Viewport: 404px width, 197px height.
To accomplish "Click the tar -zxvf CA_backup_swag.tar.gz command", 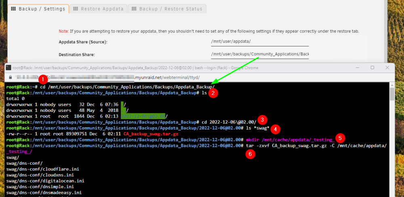I will 316,145.
